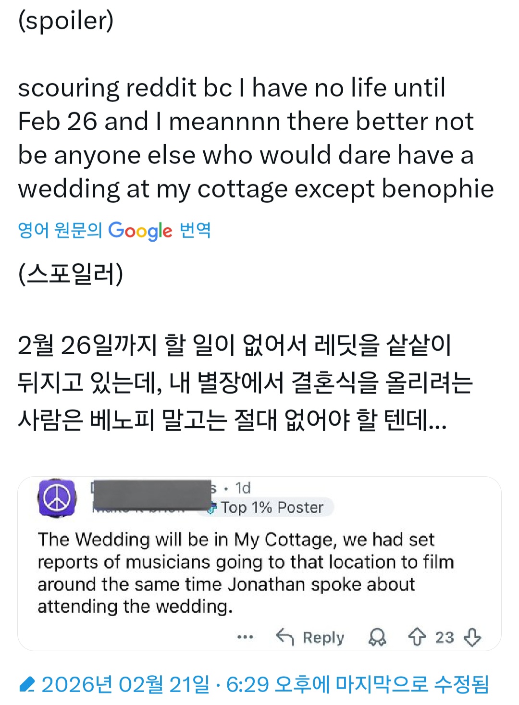Click the purple peace-sign avatar
This screenshot has width=519, height=705.
[57, 498]
